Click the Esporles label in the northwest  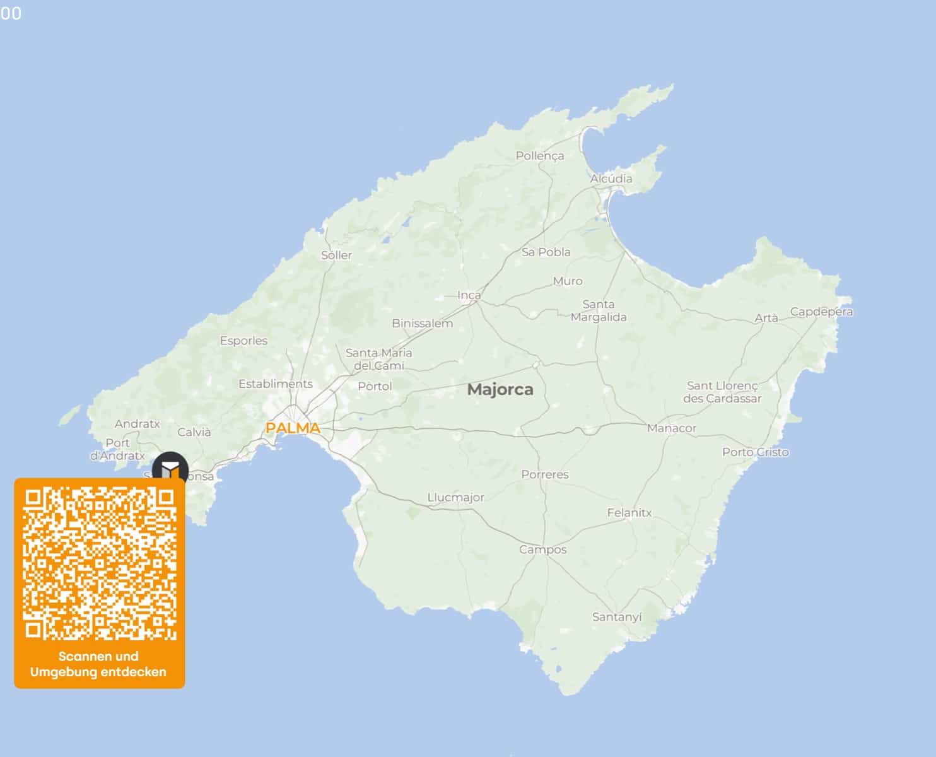point(244,341)
